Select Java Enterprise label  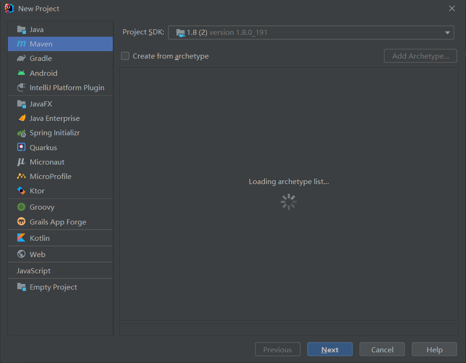click(x=55, y=119)
